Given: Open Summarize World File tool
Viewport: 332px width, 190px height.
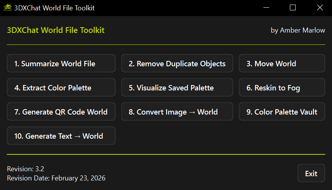Looking at the screenshot, I should click(x=61, y=64).
